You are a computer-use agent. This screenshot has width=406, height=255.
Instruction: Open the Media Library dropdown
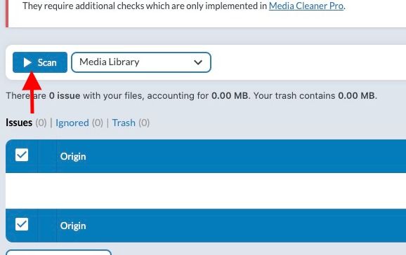point(141,62)
